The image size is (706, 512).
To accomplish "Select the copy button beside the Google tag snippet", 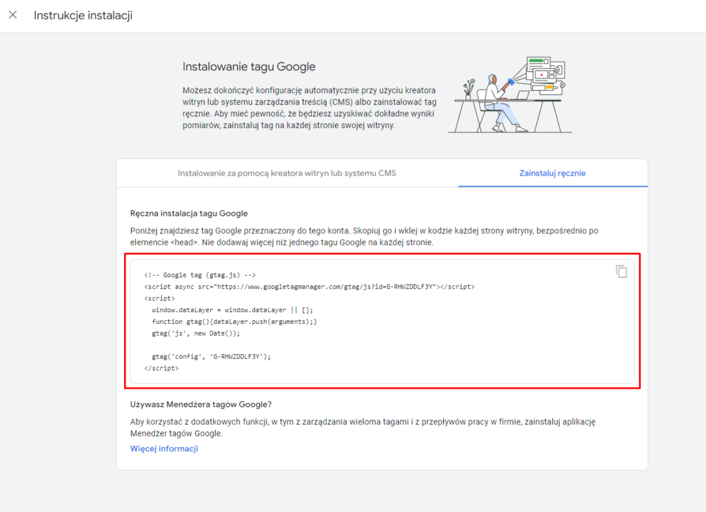I will 621,272.
